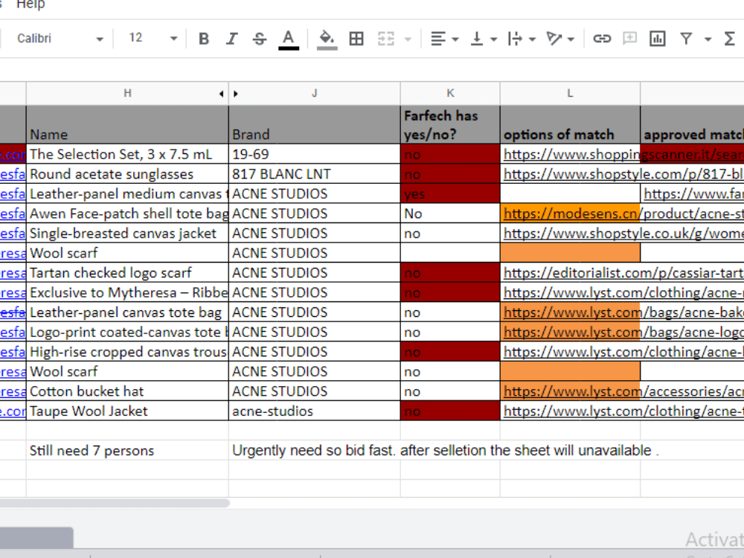Open the Calibri font dropdown
Screen dimensions: 744x558
pyautogui.click(x=60, y=39)
